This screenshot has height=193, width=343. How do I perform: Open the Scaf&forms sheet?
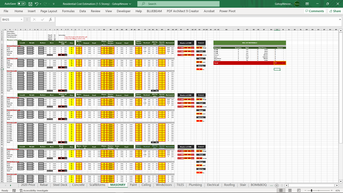click(x=97, y=185)
